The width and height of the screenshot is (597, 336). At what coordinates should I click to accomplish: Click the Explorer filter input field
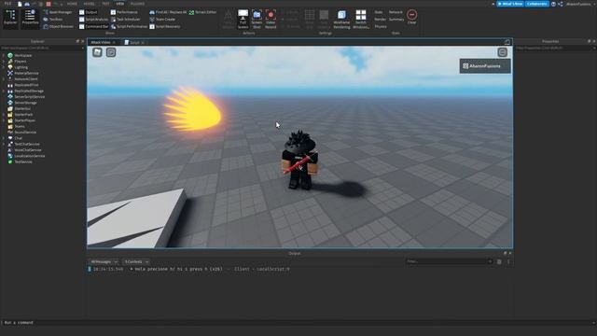(x=42, y=48)
